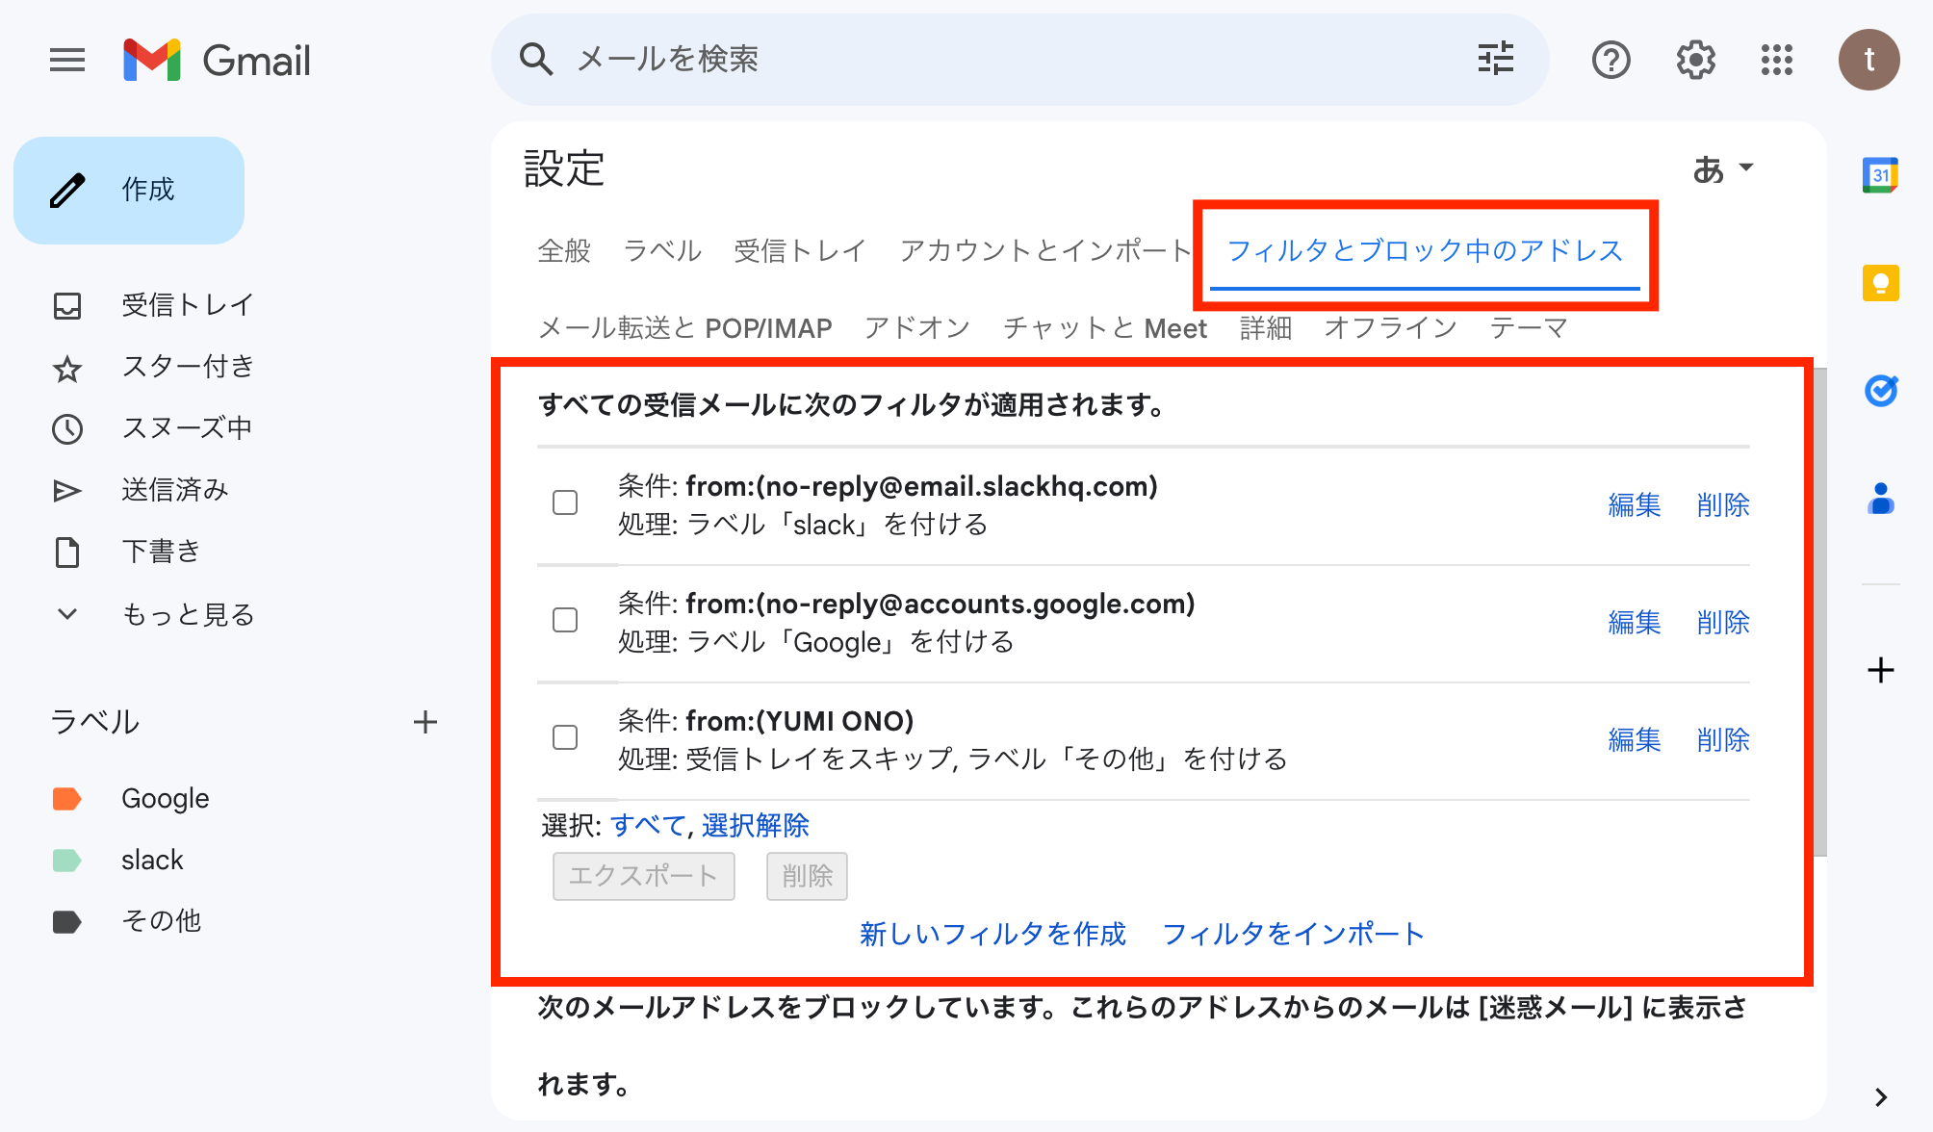Switch to メール転送と POP/IMAP tab
1933x1132 pixels.
pyautogui.click(x=684, y=328)
